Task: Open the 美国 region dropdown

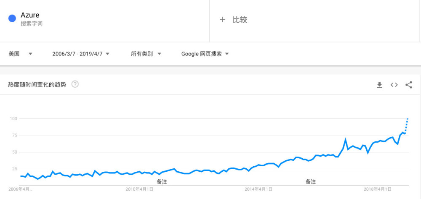Action: pos(20,54)
